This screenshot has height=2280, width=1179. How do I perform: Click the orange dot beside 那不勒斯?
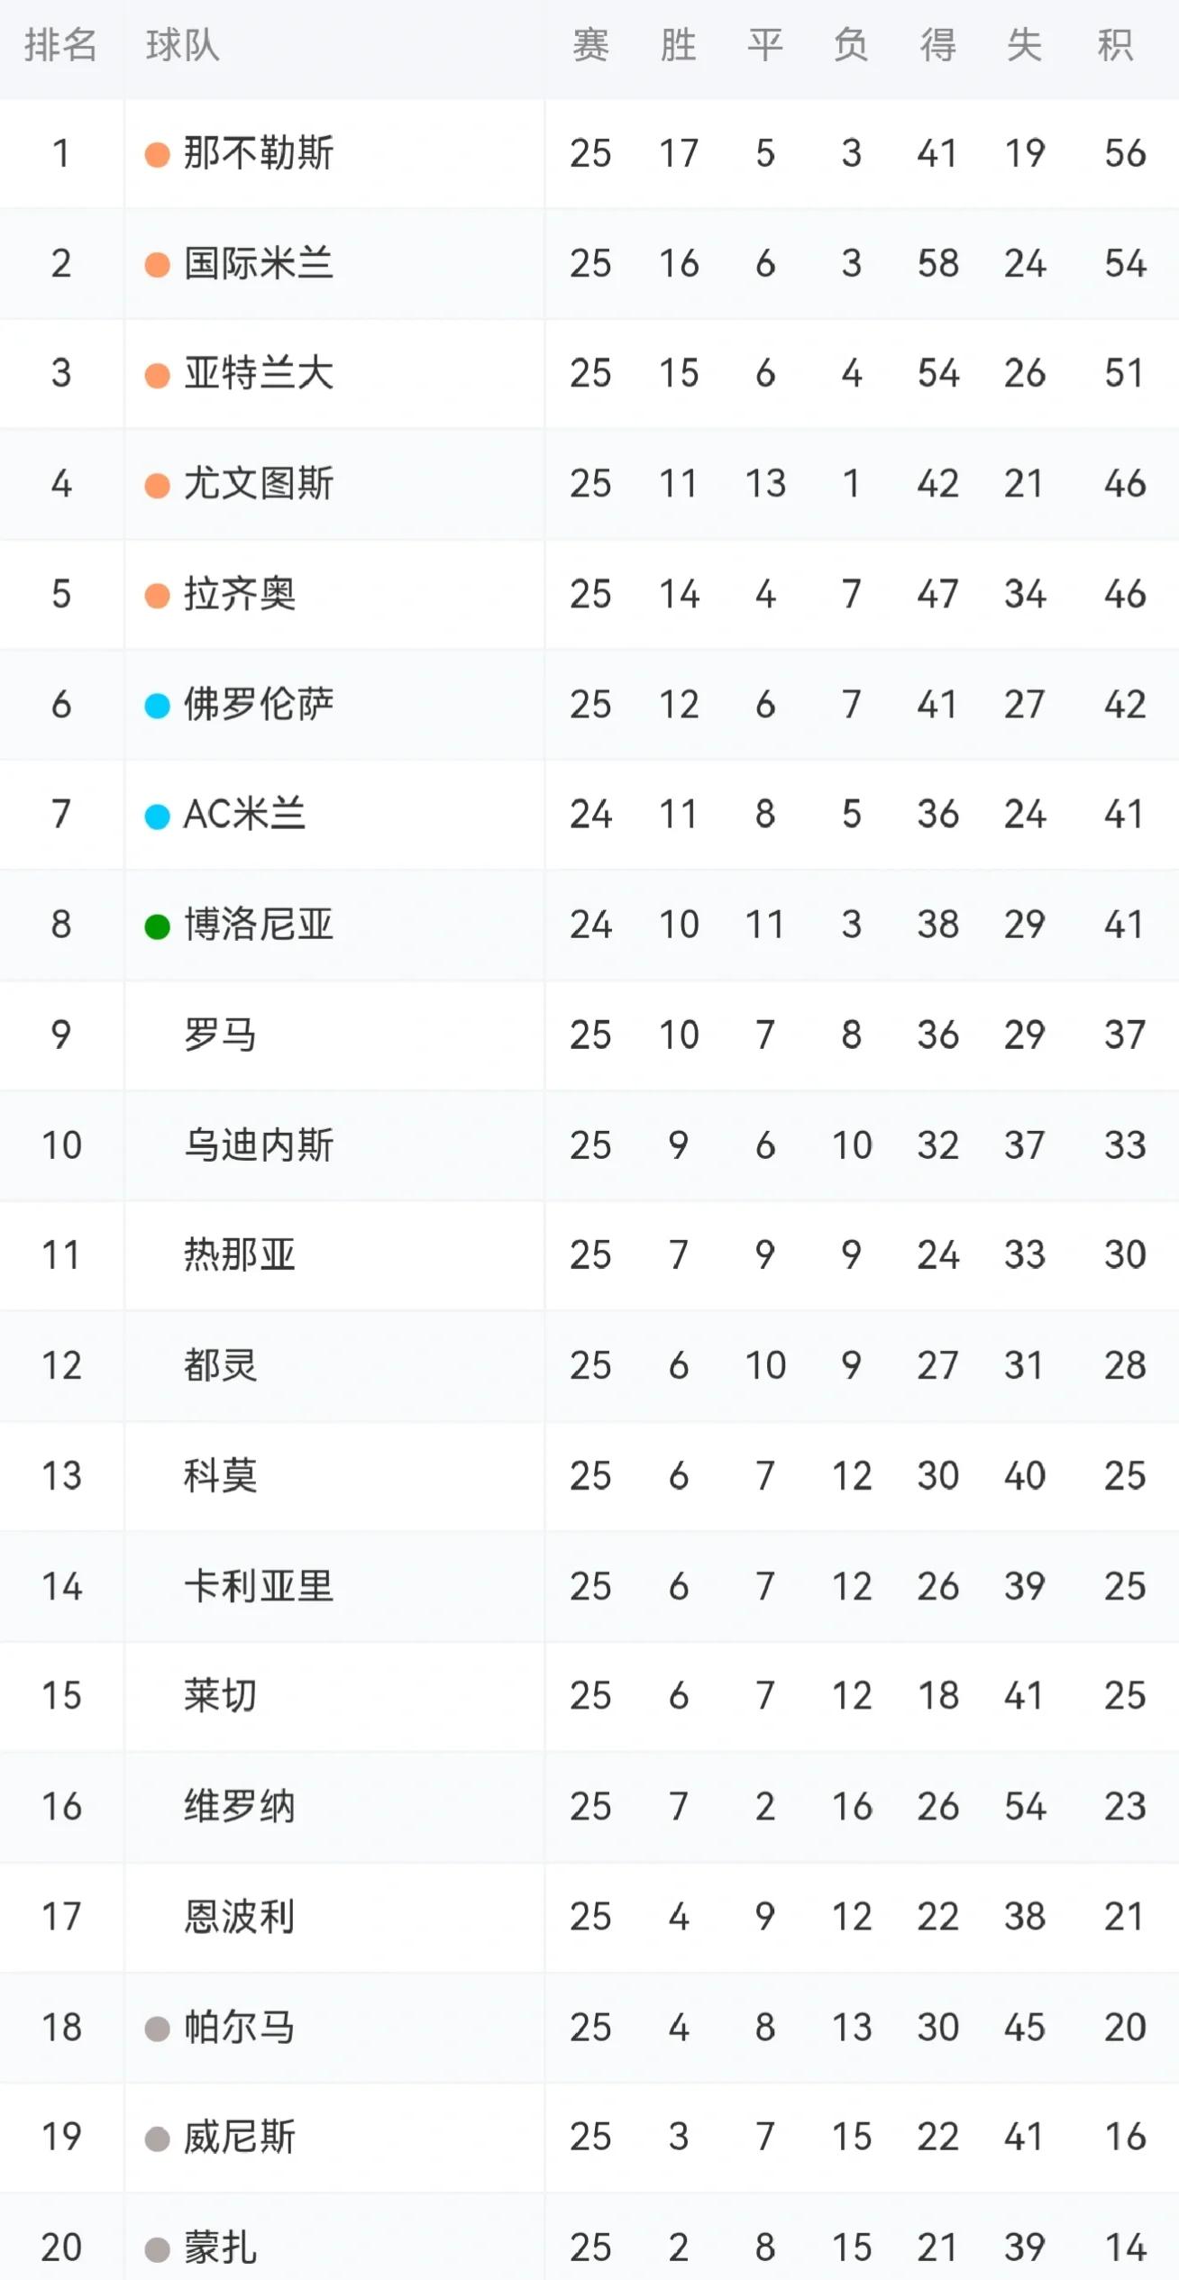point(158,154)
